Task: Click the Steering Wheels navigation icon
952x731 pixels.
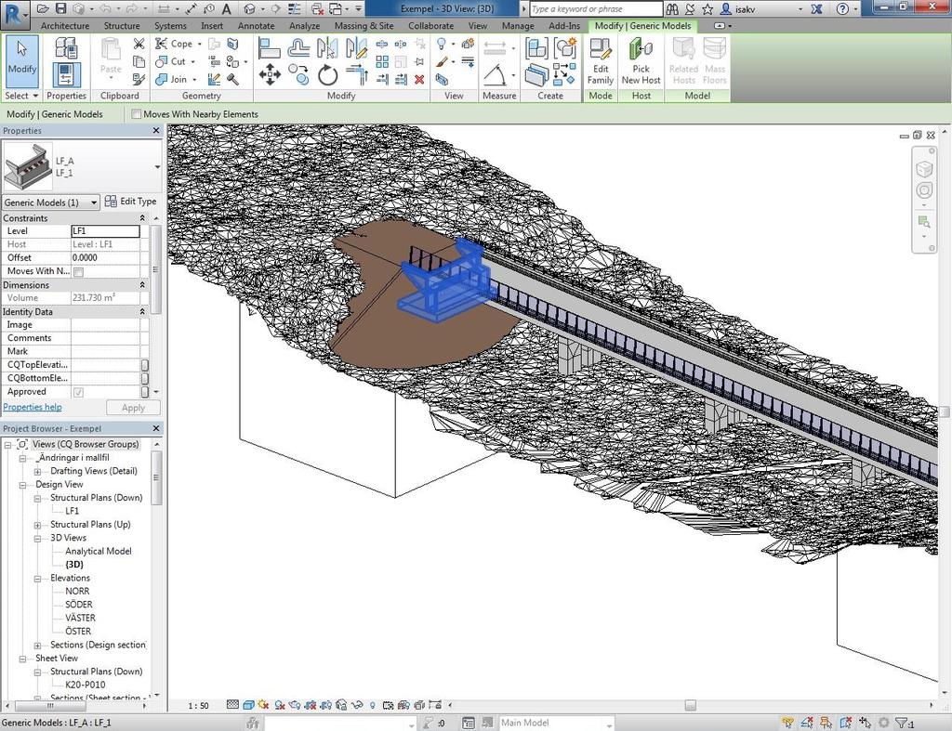Action: pos(924,190)
